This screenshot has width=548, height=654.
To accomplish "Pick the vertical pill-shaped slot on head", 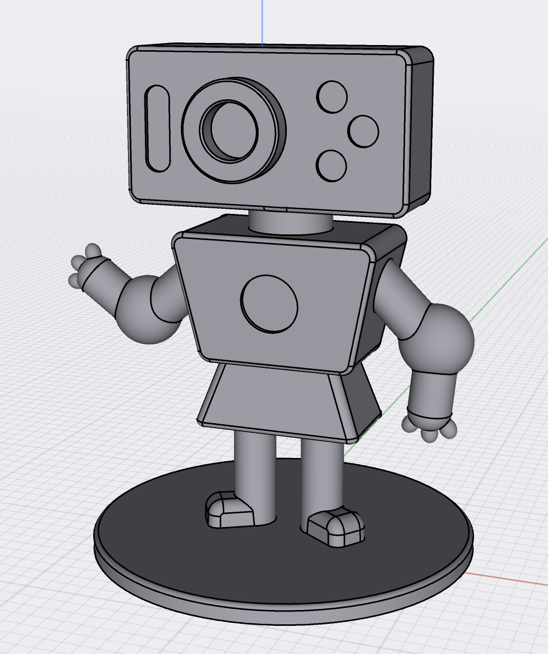I will point(157,128).
